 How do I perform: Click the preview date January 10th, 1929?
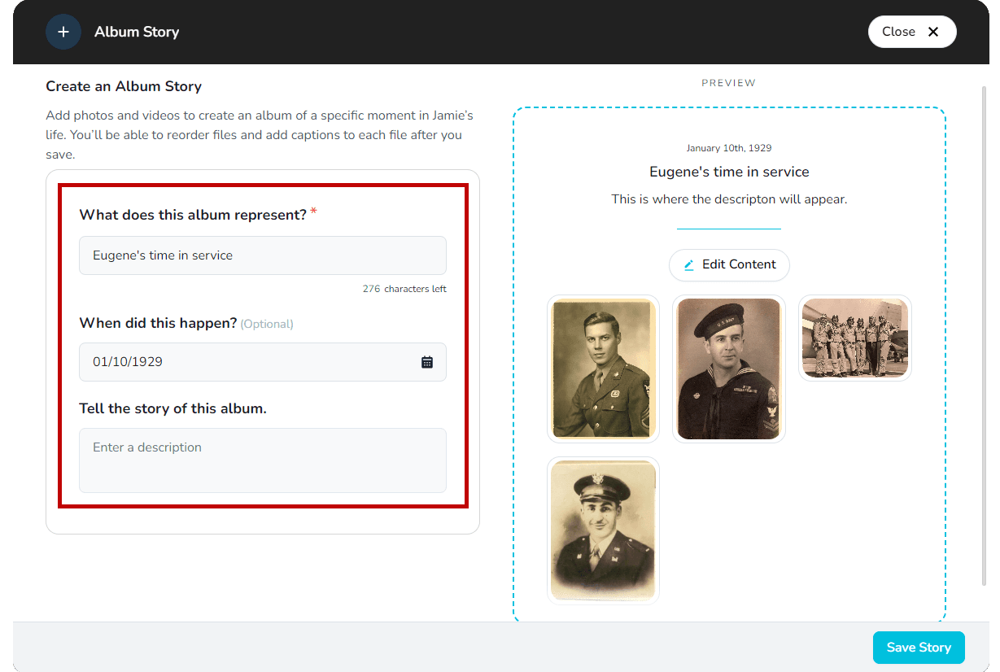click(729, 148)
